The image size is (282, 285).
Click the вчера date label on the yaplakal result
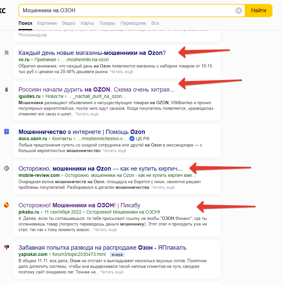coord(117,255)
